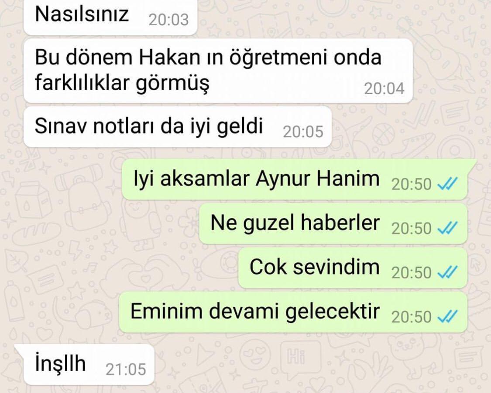
Task: Select the 'Ne guzel haberler' message text
Action: coord(295,223)
